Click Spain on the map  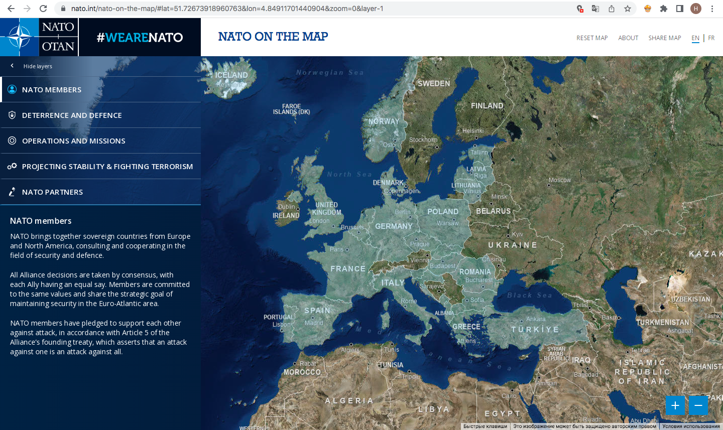point(317,311)
